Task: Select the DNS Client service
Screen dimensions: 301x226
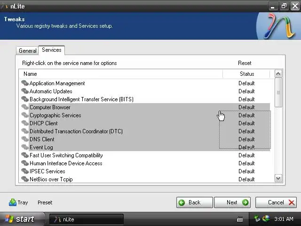Action: tap(42, 139)
